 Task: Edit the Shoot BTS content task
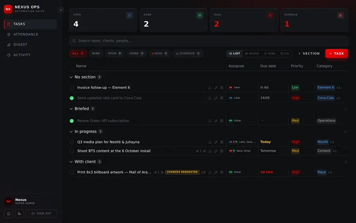click(x=216, y=151)
